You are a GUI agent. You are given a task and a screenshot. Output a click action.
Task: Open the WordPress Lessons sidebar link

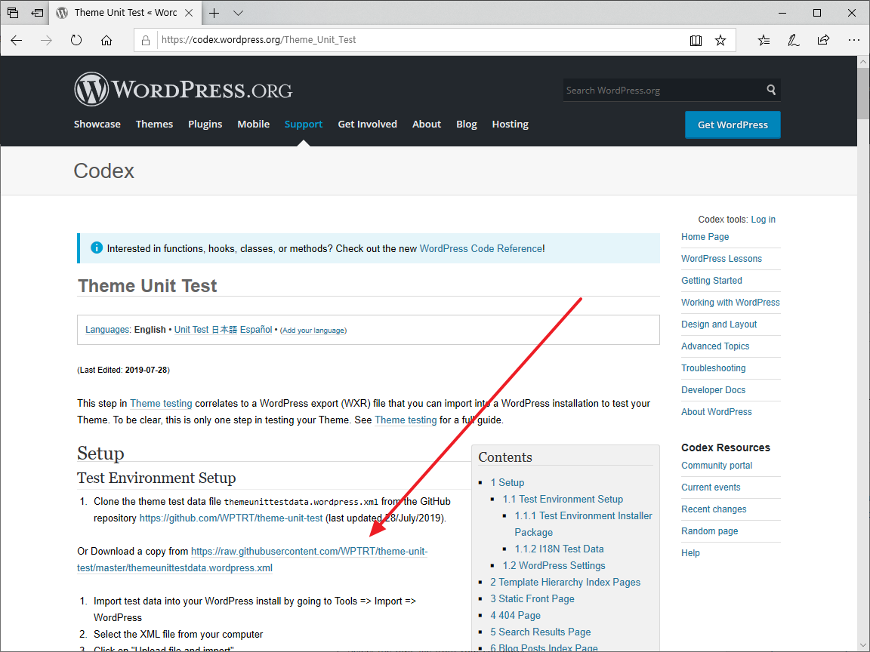721,259
